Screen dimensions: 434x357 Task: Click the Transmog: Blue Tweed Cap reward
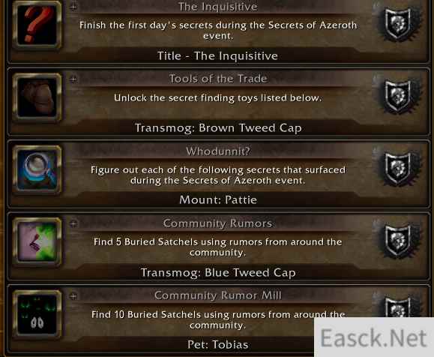(x=218, y=272)
